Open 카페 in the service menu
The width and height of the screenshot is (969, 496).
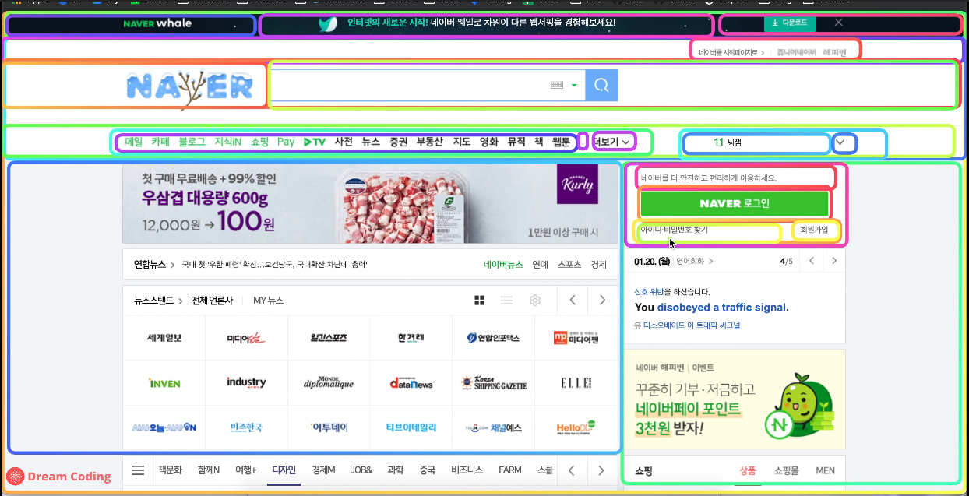160,142
